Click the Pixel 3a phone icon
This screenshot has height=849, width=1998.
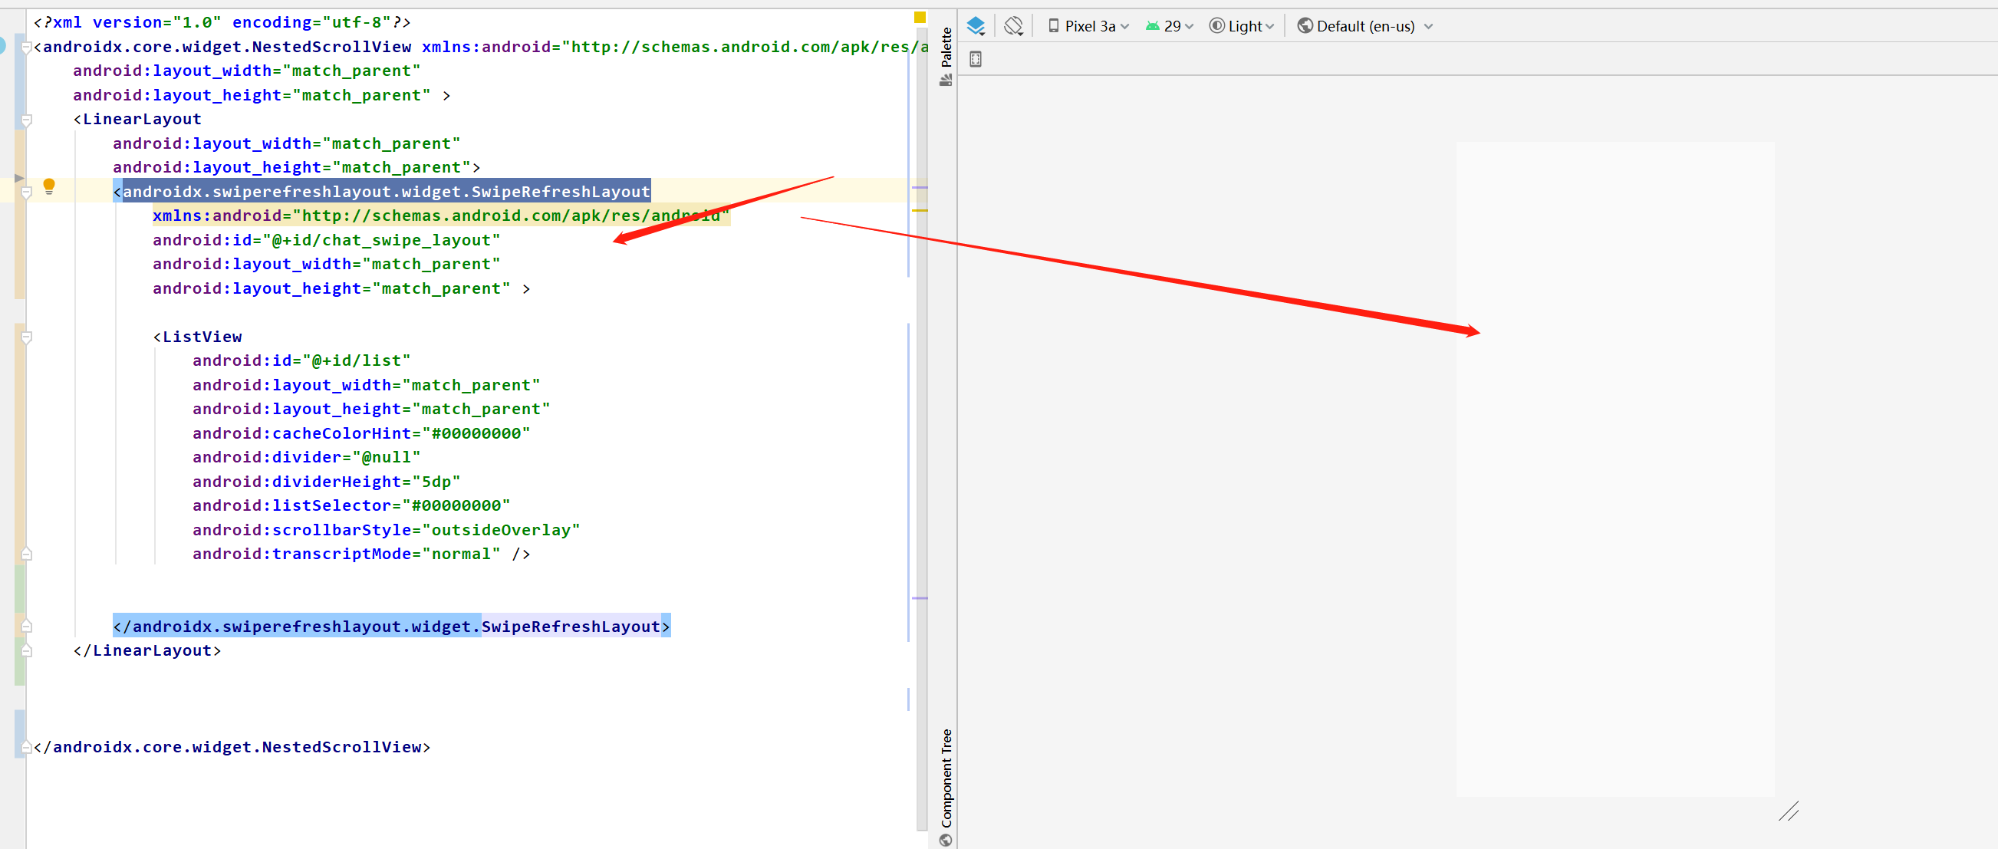tap(1053, 25)
